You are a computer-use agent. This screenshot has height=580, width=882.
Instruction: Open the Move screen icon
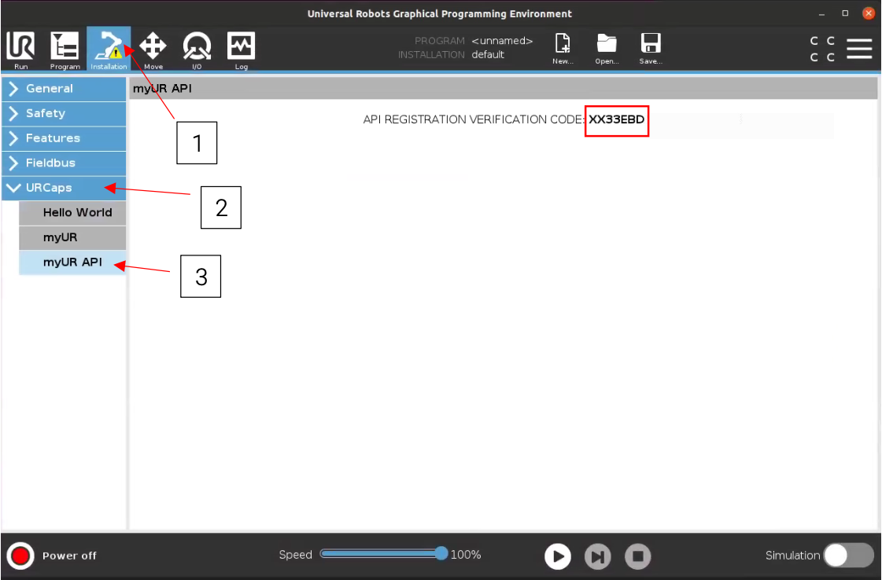[153, 47]
